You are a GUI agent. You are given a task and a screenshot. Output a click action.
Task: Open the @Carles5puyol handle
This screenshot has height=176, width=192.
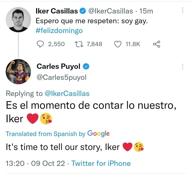click(x=61, y=77)
